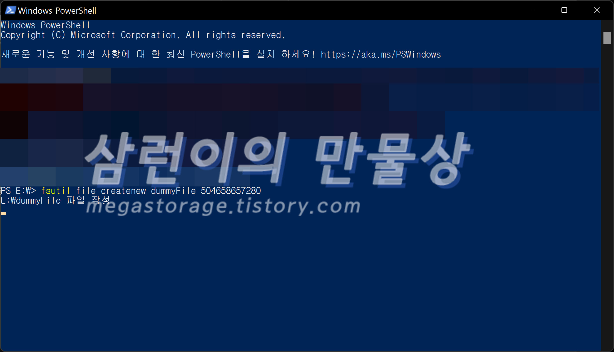Click the number 504658657280 in the command
The width and height of the screenshot is (614, 352).
click(231, 191)
